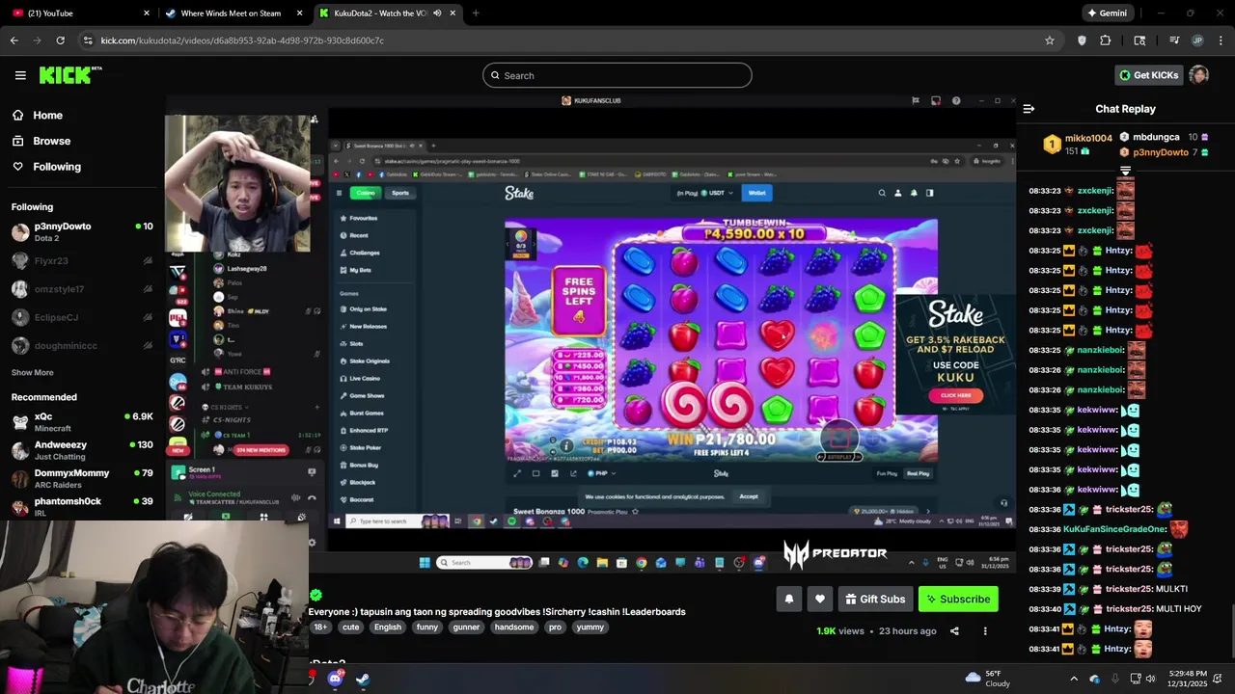Select the yummy tag
1235x694 pixels.
(x=590, y=627)
